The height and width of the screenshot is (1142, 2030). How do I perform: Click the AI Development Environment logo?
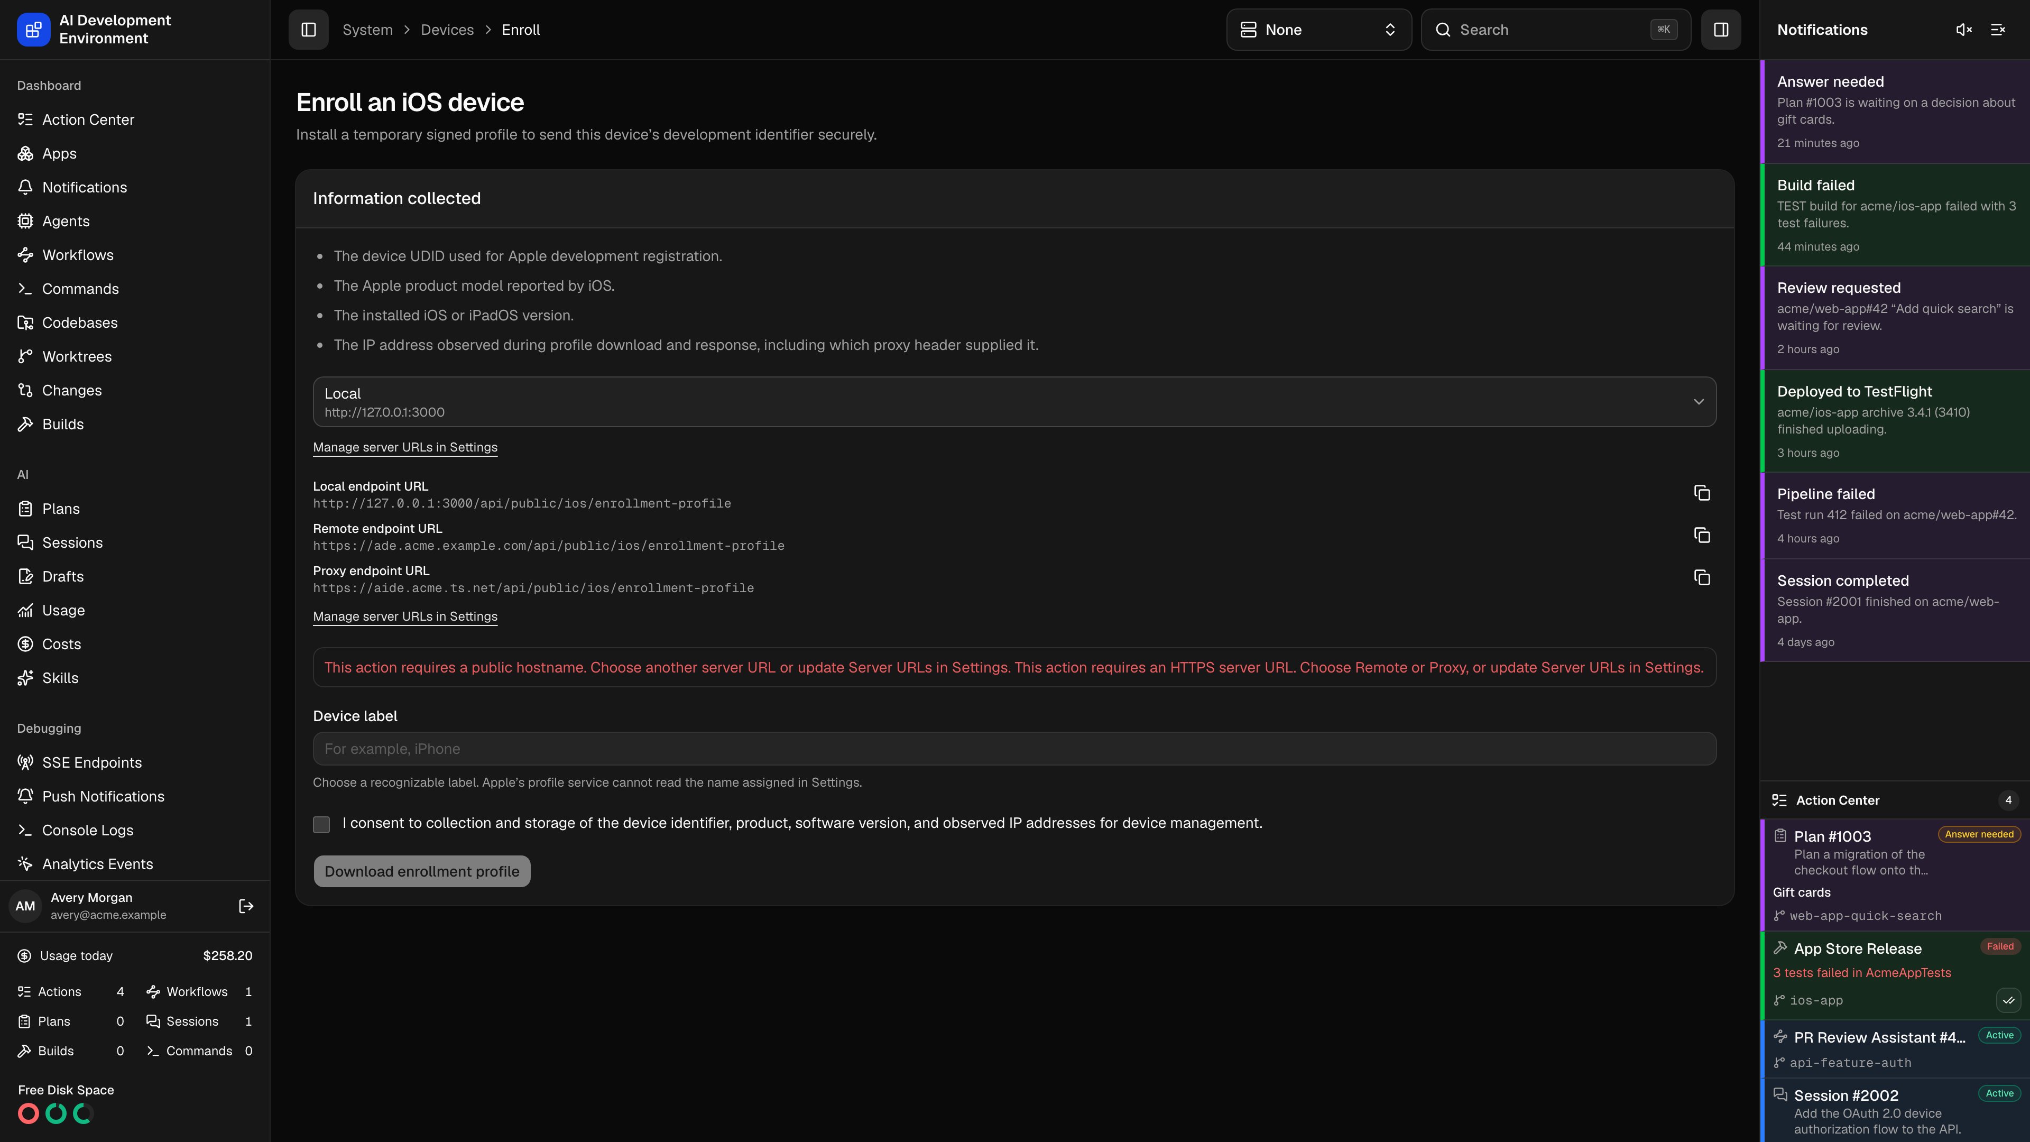pyautogui.click(x=33, y=30)
